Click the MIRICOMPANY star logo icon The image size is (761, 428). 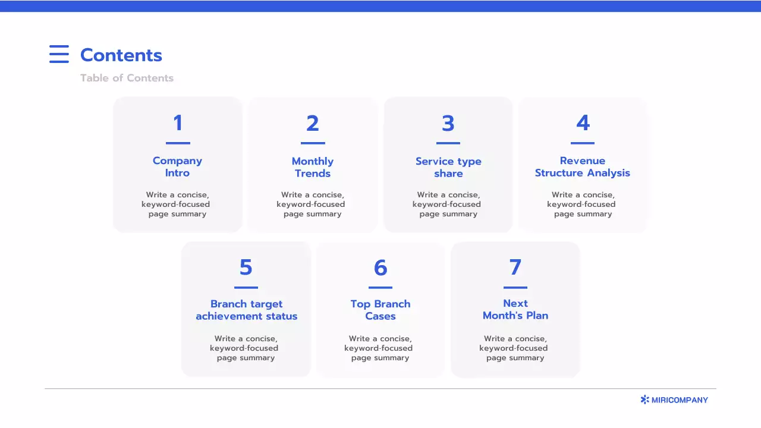(x=644, y=400)
